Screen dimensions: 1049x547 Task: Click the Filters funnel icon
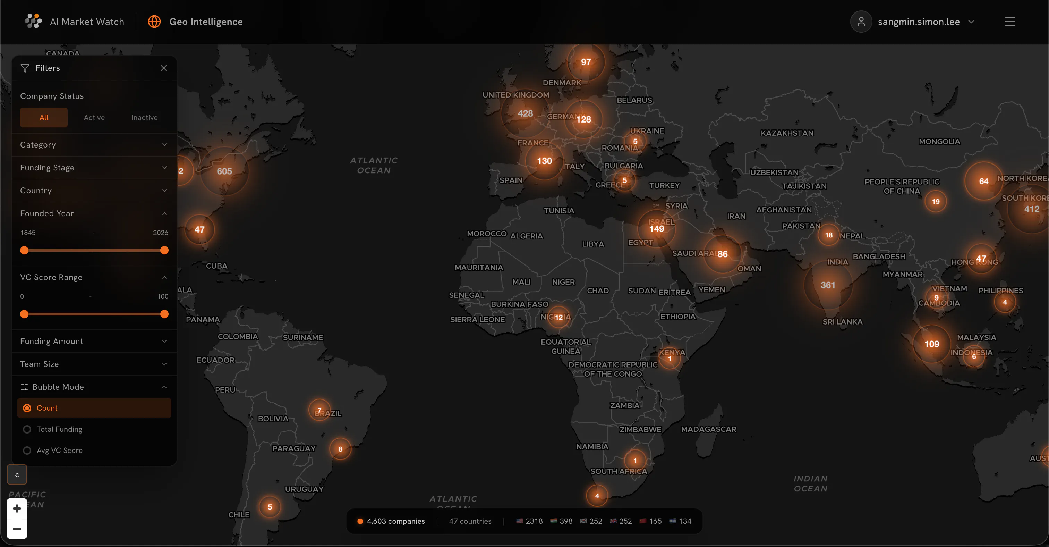click(x=25, y=68)
